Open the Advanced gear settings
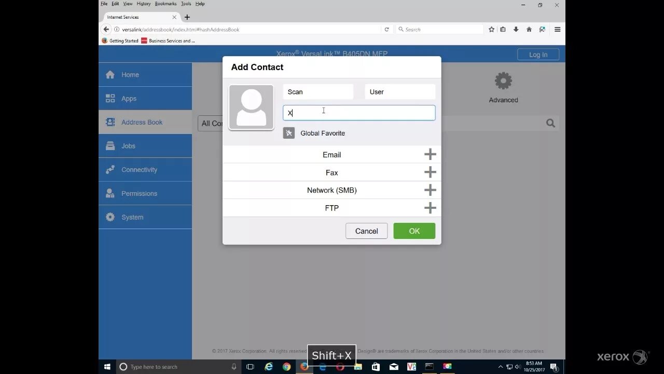 [x=503, y=87]
